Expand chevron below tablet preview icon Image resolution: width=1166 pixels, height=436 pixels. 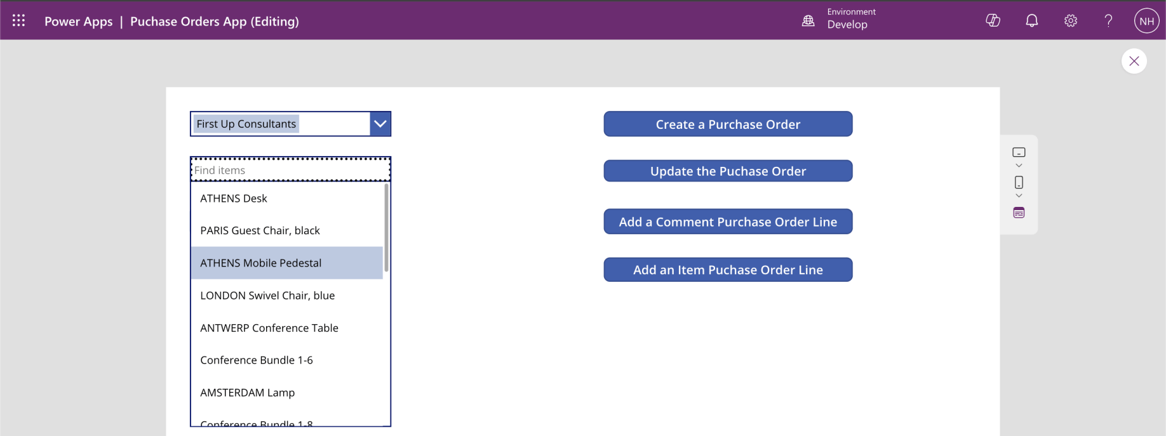tap(1019, 166)
